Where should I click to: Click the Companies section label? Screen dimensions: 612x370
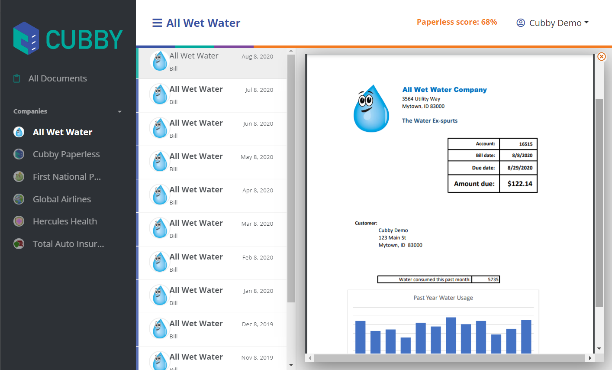coord(30,111)
